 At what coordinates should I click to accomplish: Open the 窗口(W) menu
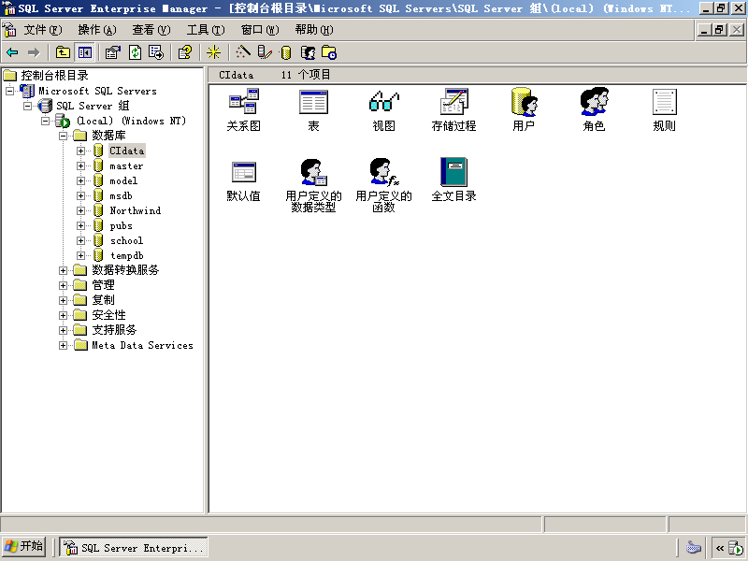click(260, 30)
